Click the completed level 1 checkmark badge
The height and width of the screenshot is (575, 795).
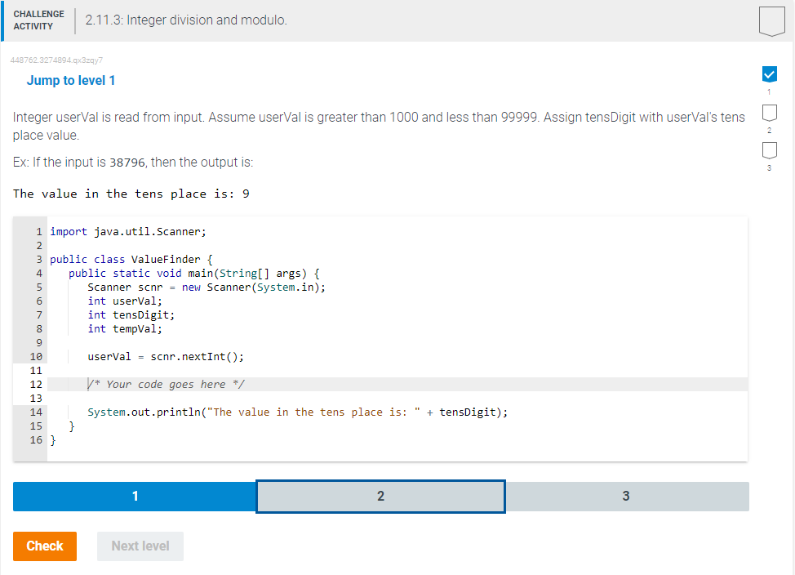coord(768,74)
